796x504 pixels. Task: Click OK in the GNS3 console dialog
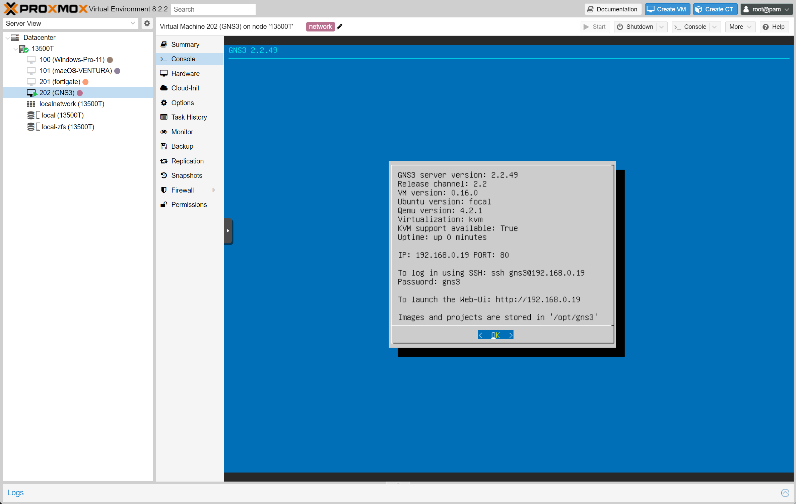click(x=495, y=335)
